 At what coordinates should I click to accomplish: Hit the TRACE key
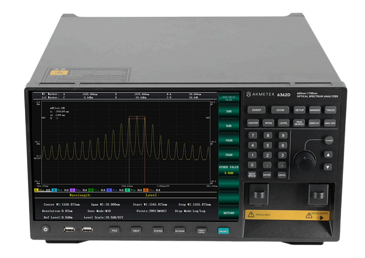coord(330,110)
